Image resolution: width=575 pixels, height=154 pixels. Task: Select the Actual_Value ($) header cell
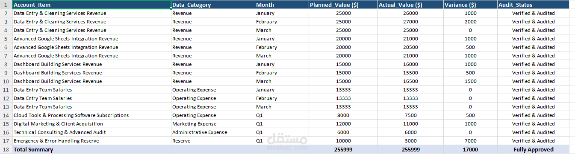click(x=410, y=5)
